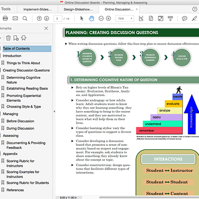Click the Print icon in toolbar
The width and height of the screenshot is (199, 199).
click(5, 18)
